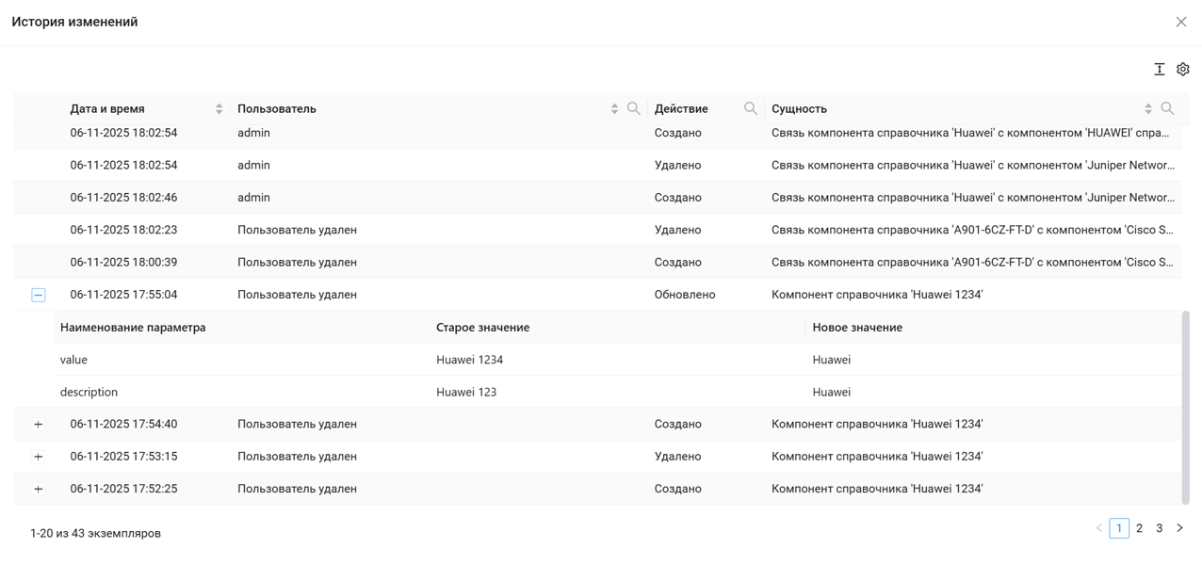
Task: Close the История изменений dialog
Action: 1181,22
